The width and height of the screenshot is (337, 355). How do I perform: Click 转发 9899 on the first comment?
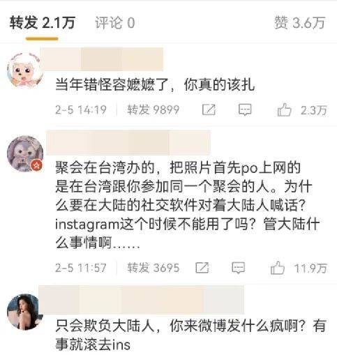(x=153, y=109)
